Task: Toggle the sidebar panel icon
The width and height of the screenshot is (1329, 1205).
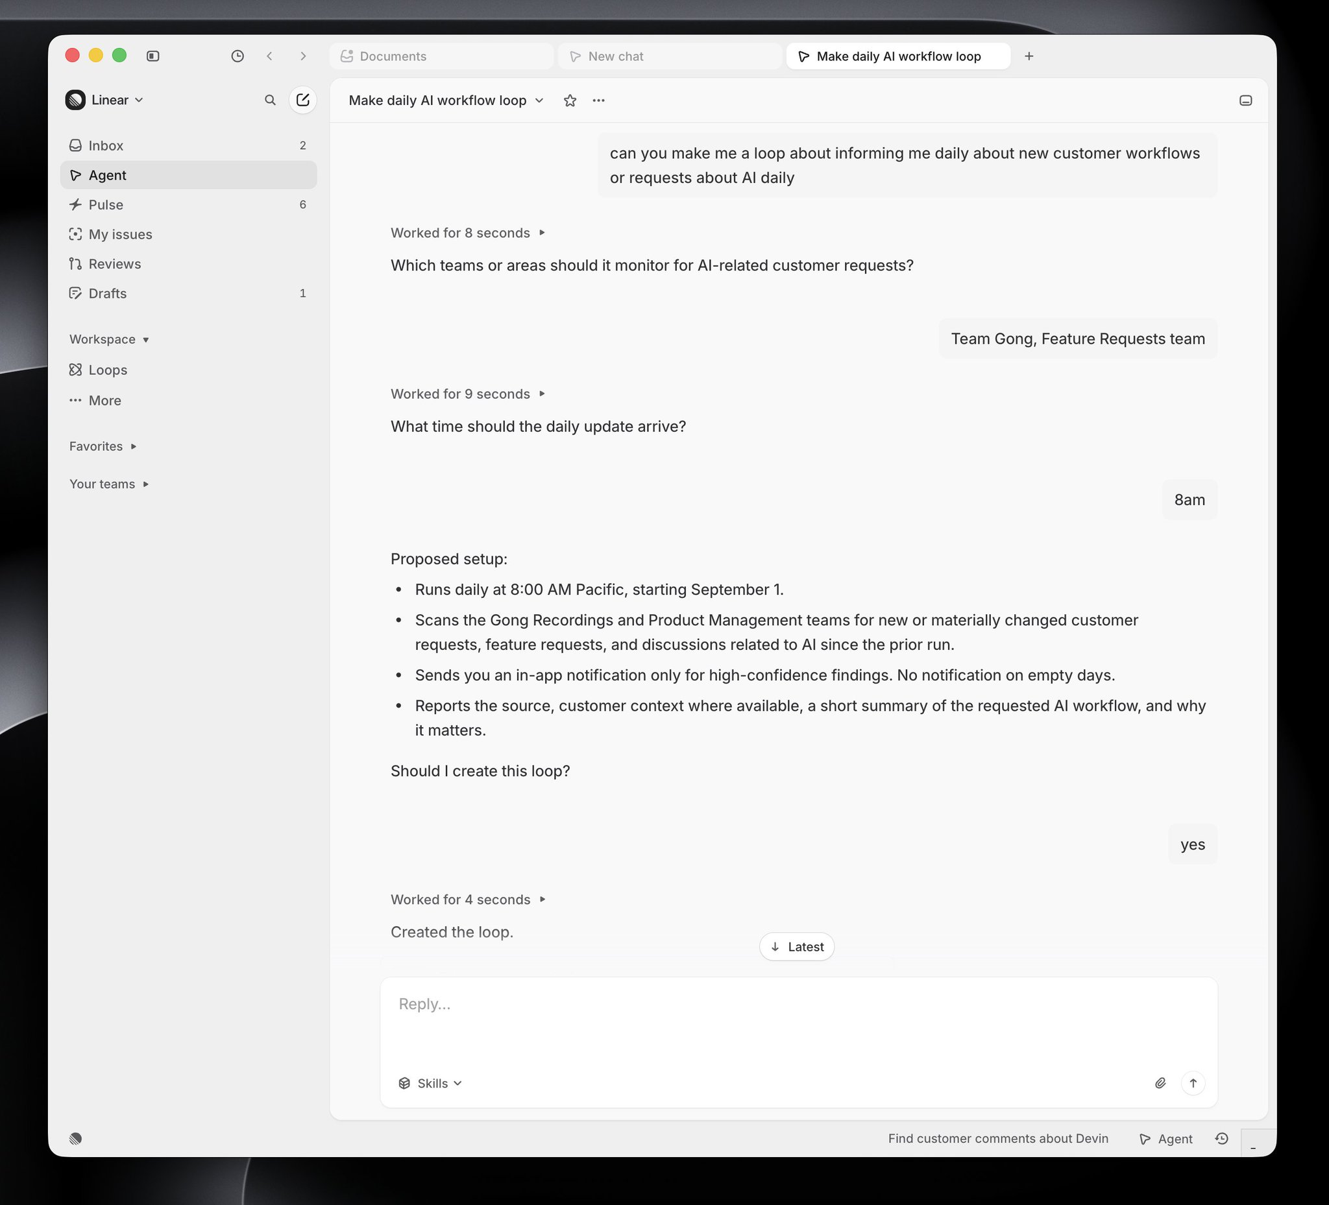Action: click(153, 56)
